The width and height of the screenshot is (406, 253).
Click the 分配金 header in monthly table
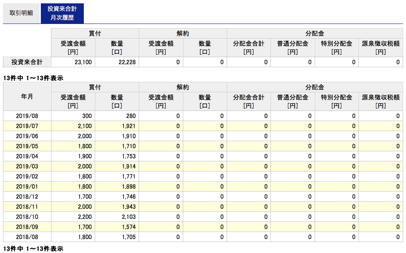315,87
